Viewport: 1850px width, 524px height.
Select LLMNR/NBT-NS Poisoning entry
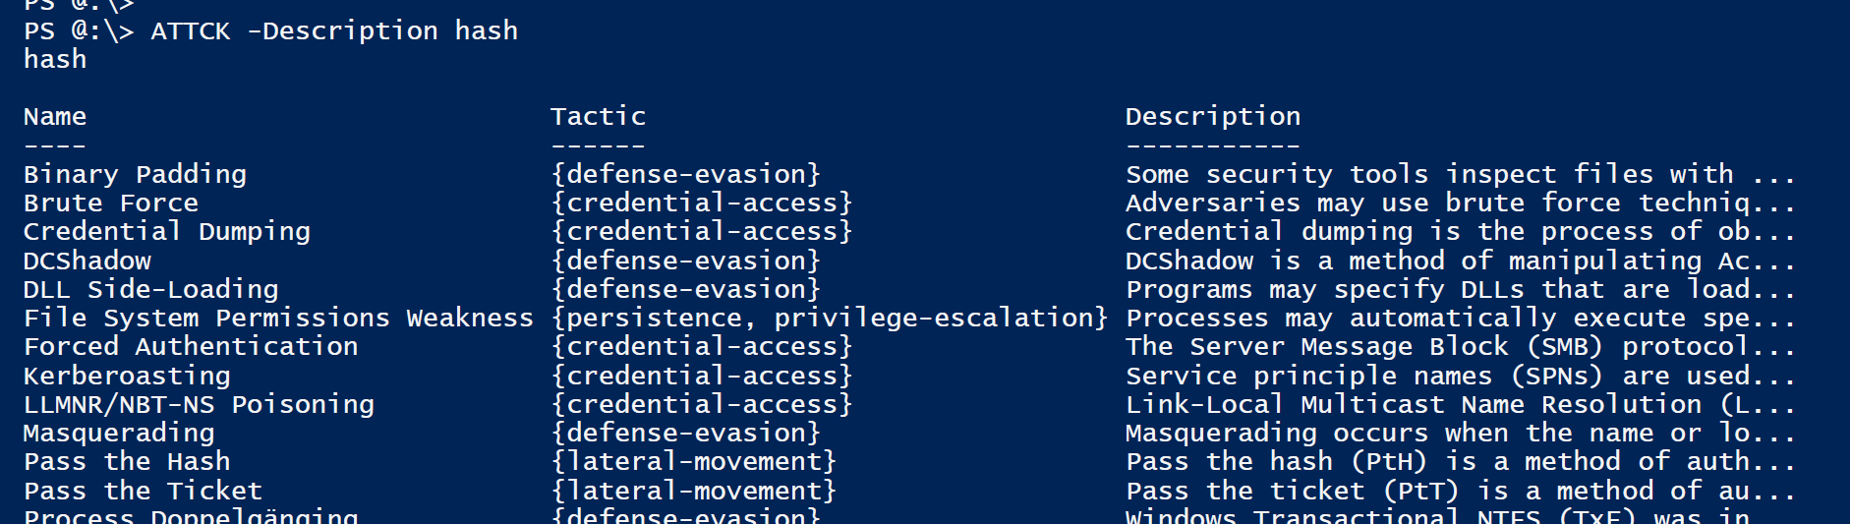click(199, 405)
